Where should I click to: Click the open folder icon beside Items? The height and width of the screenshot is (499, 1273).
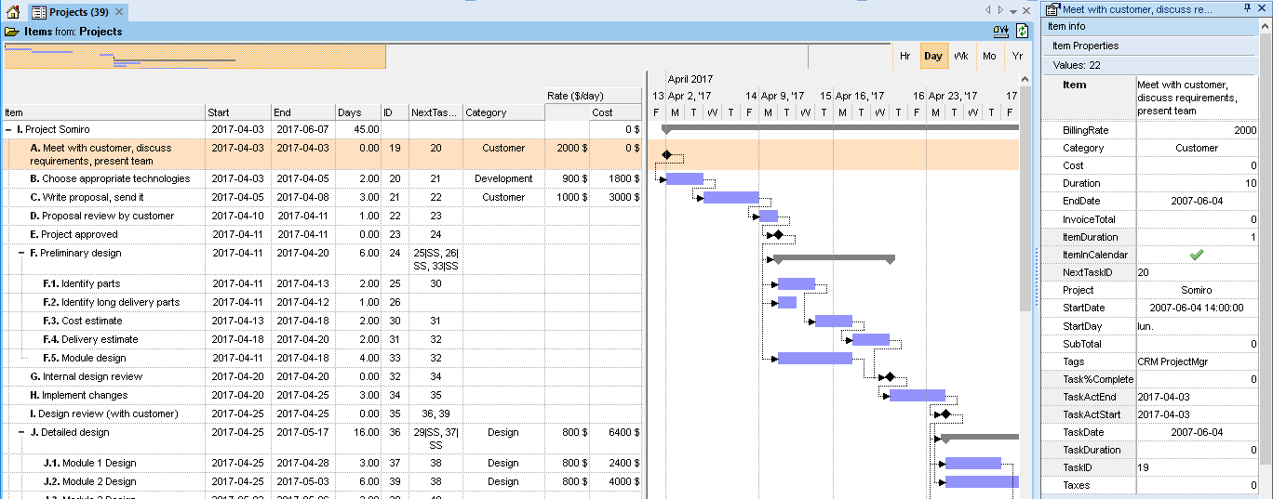pos(11,31)
